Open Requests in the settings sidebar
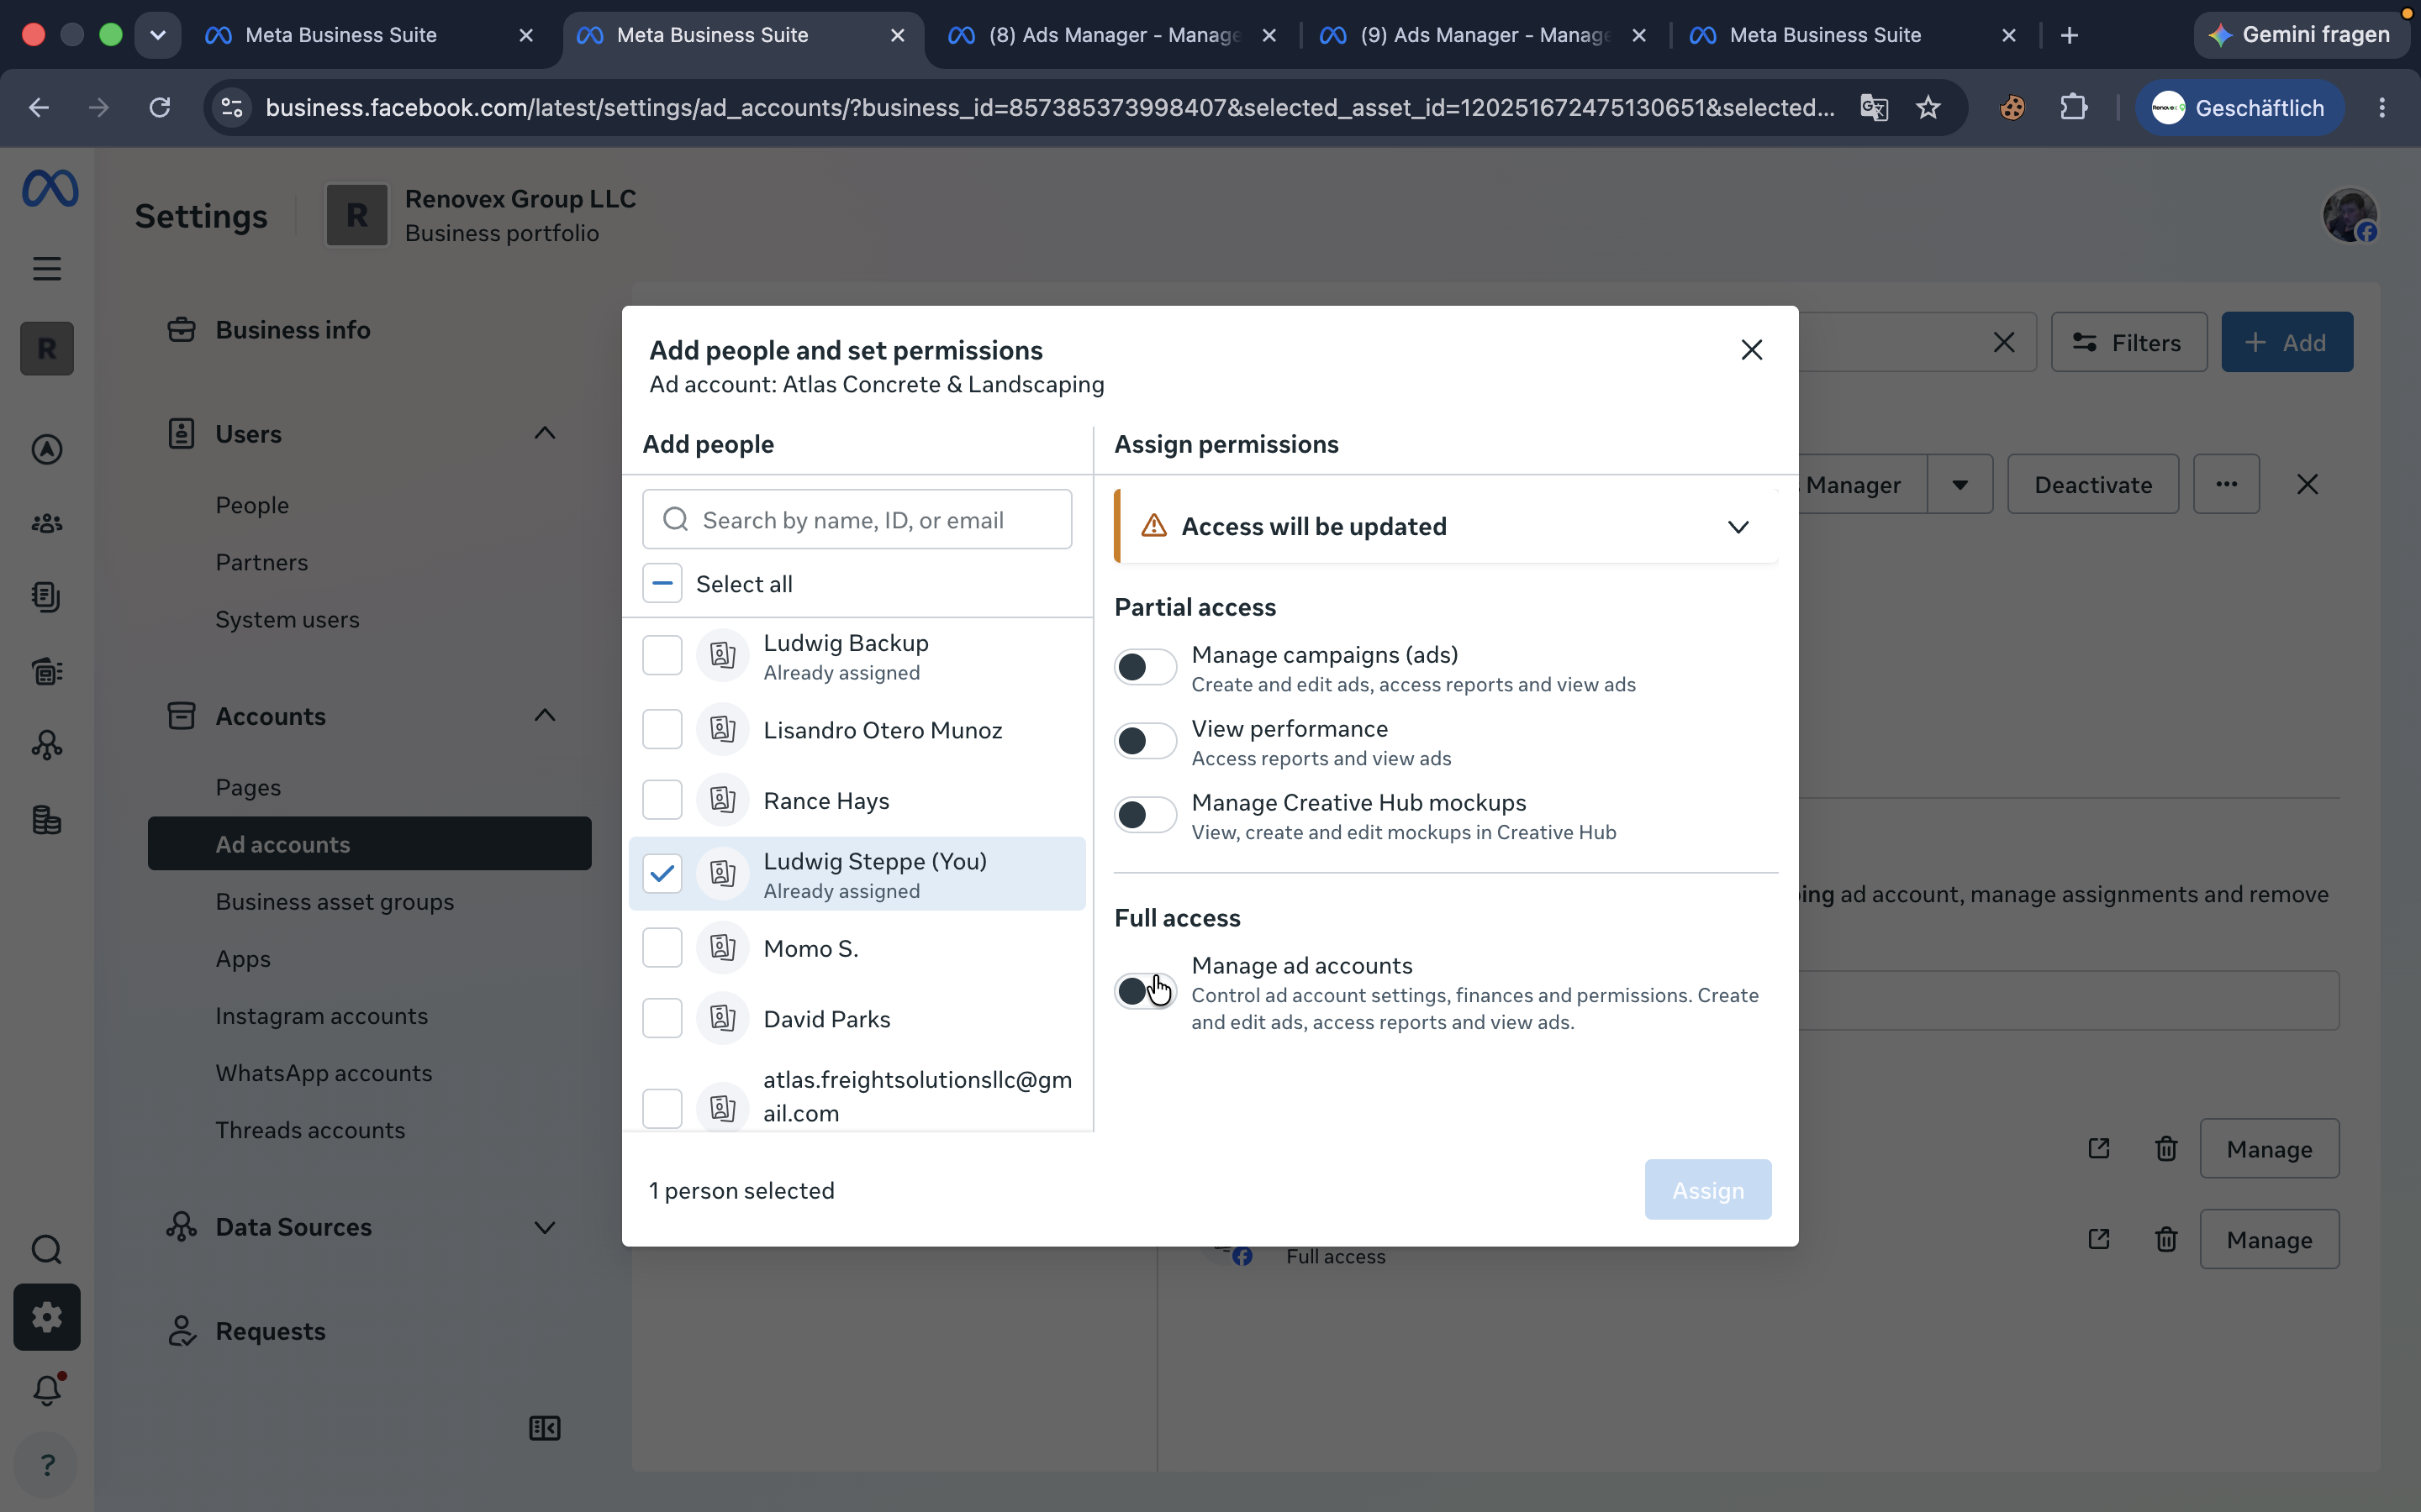This screenshot has width=2421, height=1512. (272, 1331)
